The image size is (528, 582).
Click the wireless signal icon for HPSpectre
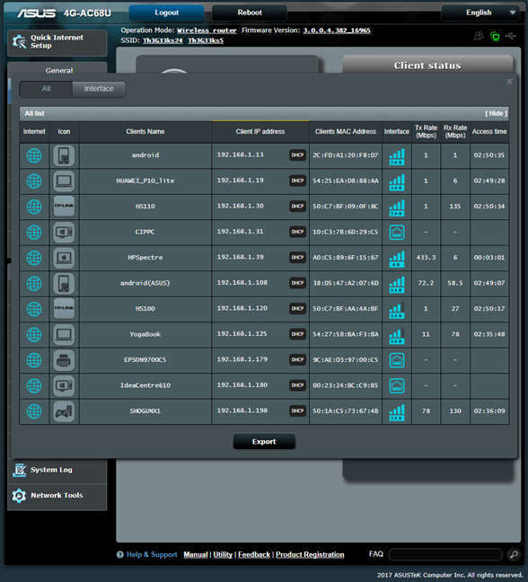click(x=397, y=259)
